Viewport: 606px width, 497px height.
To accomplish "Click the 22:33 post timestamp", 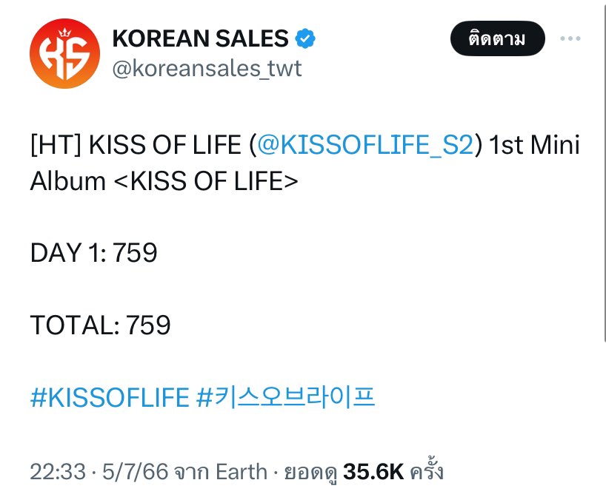I will (x=58, y=472).
